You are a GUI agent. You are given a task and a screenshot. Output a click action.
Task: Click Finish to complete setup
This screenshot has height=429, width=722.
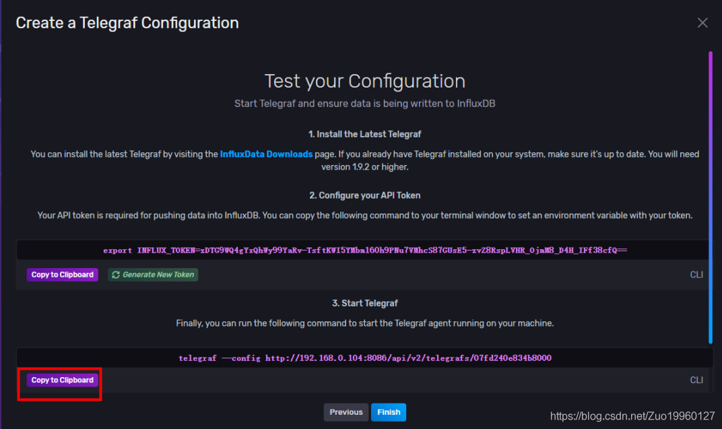point(389,412)
